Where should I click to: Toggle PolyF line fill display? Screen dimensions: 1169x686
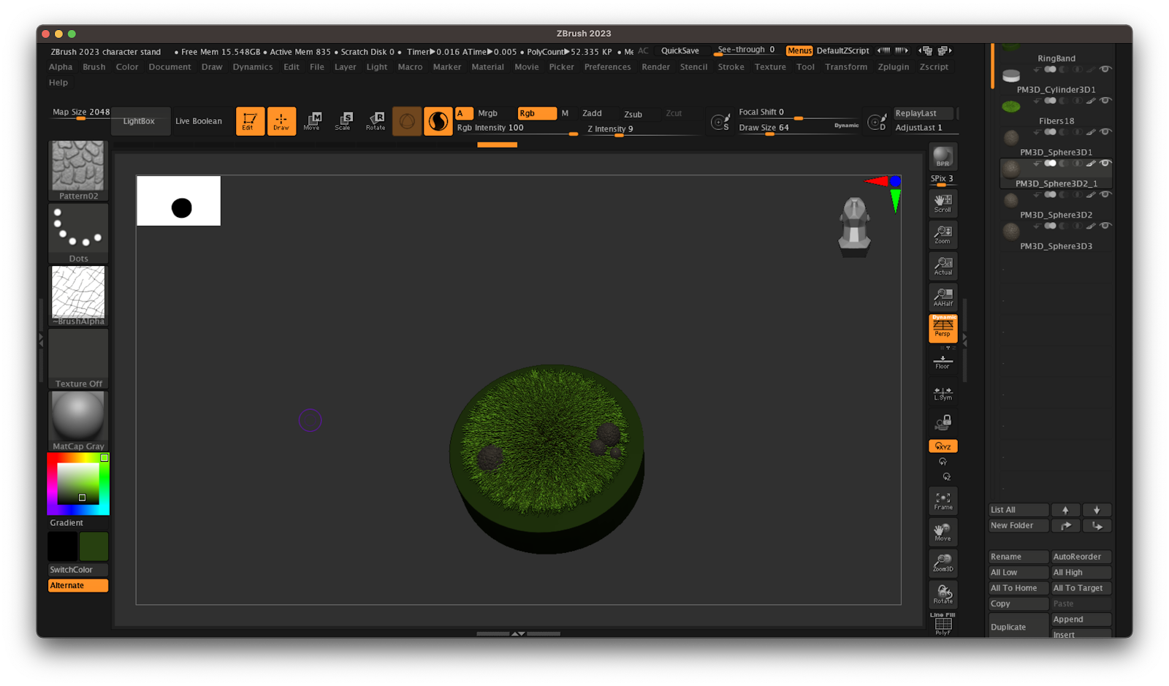(x=943, y=625)
